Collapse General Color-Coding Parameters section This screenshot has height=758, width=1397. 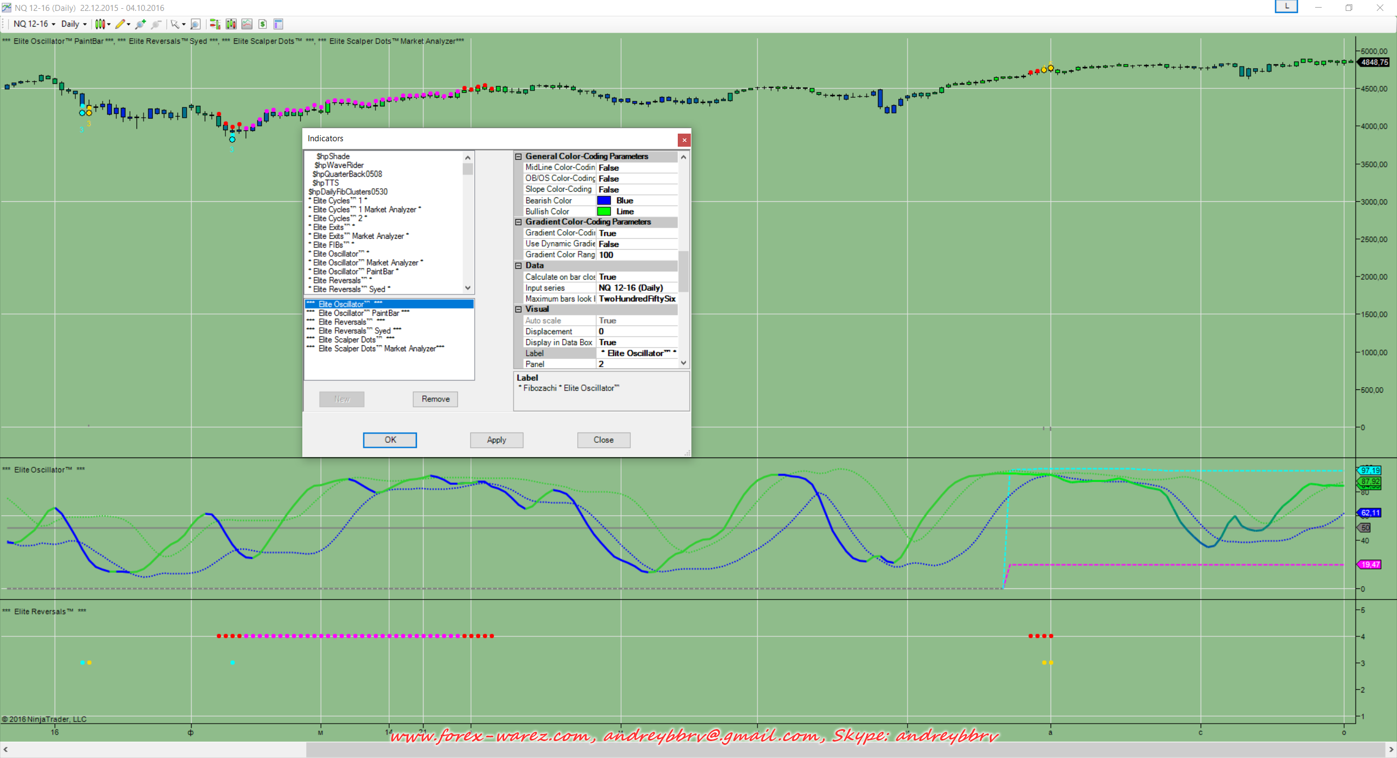point(518,157)
